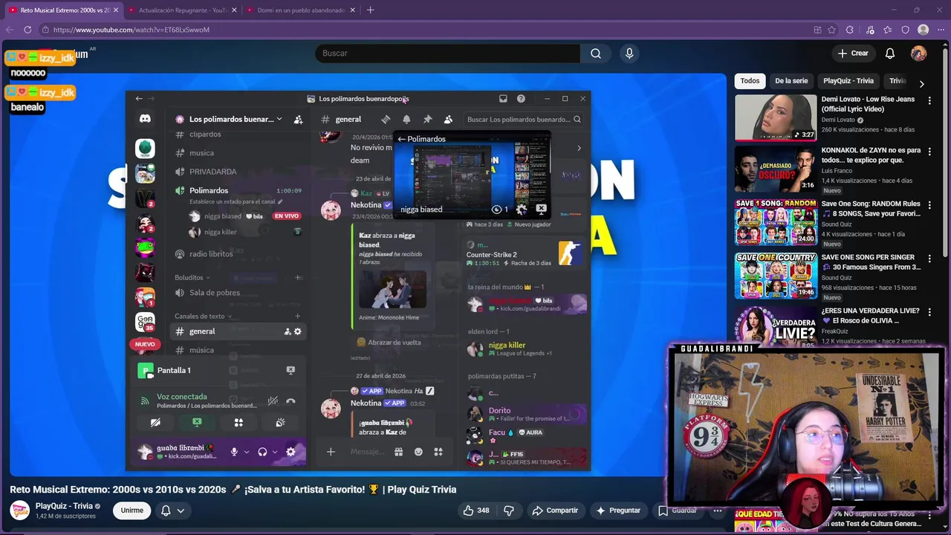Switch to Actualización Repugnante browser tab
951x535 pixels.
[x=183, y=10]
